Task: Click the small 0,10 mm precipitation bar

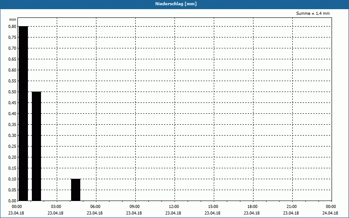Action: (75, 190)
